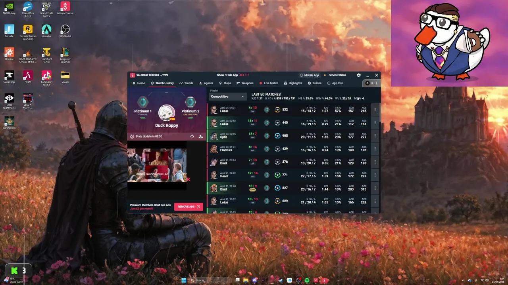Image resolution: width=508 pixels, height=285 pixels.
Task: Open the Valorant Tracker desktop shortcut
Action: click(x=65, y=9)
